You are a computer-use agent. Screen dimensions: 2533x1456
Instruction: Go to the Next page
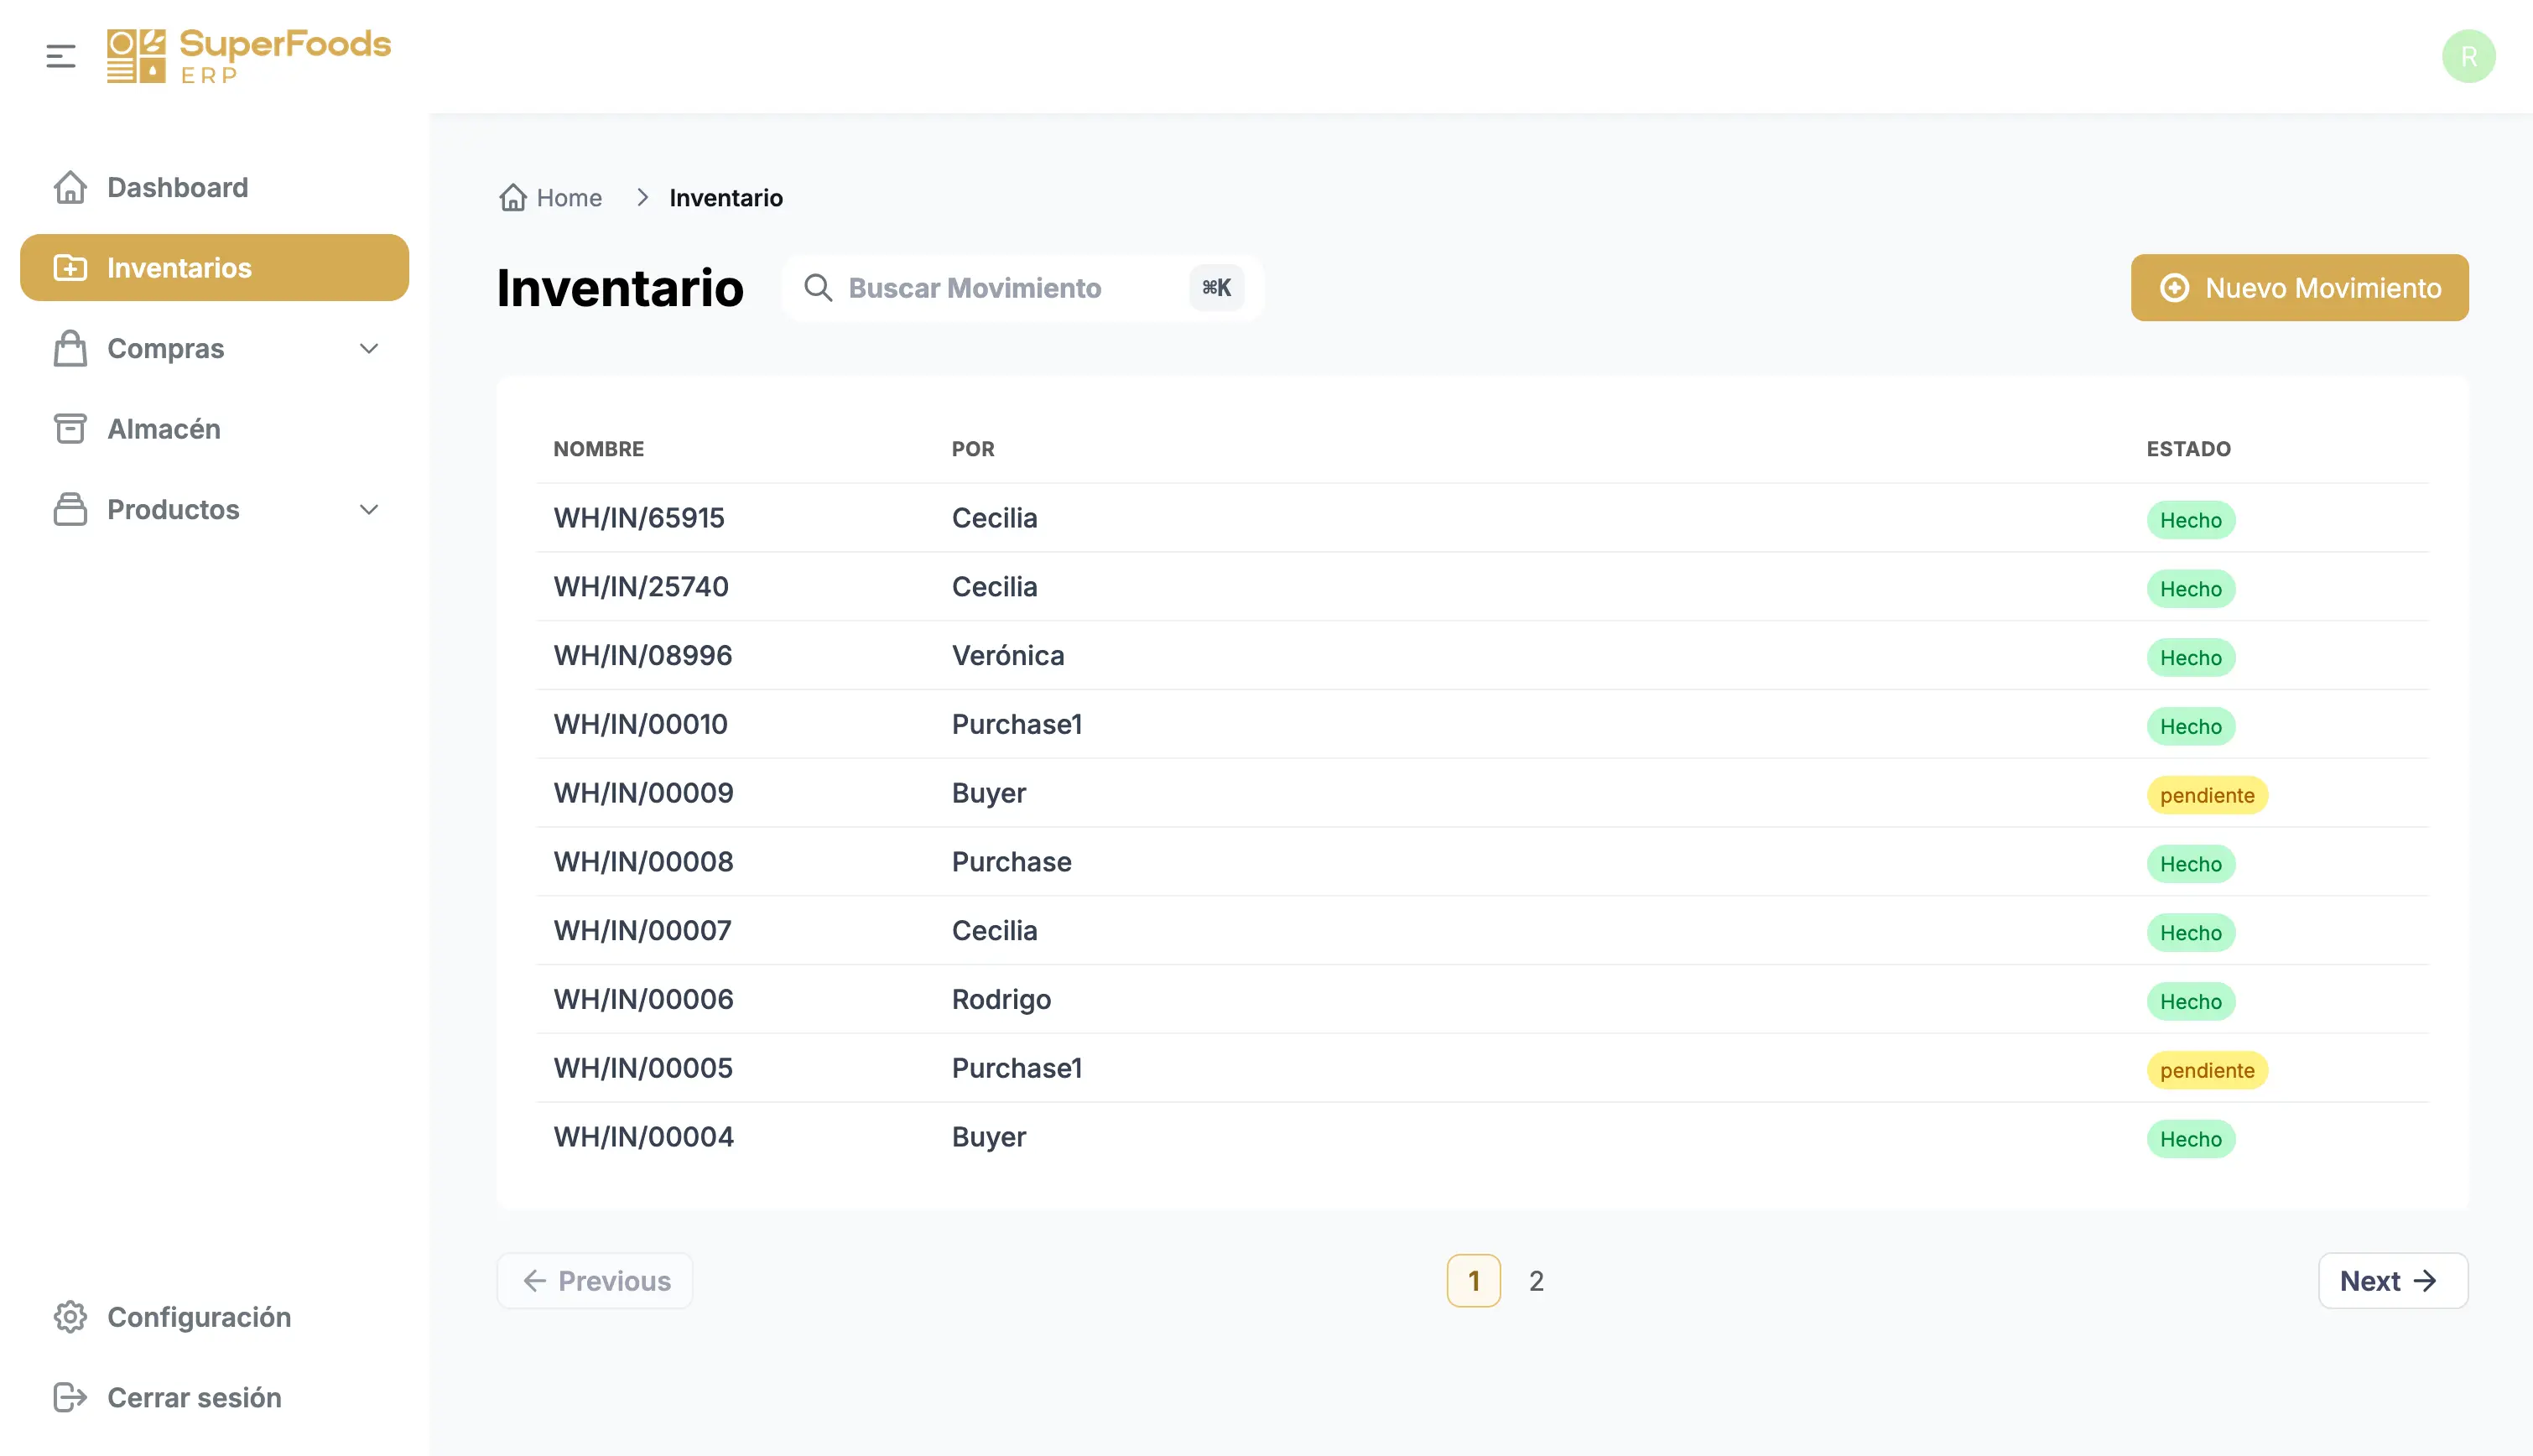point(2391,1280)
